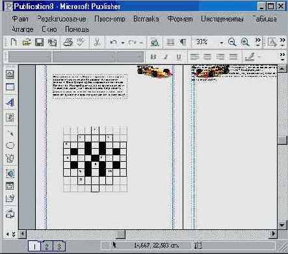
Task: Select the HTML Code Fragment tool
Action: click(x=10, y=198)
